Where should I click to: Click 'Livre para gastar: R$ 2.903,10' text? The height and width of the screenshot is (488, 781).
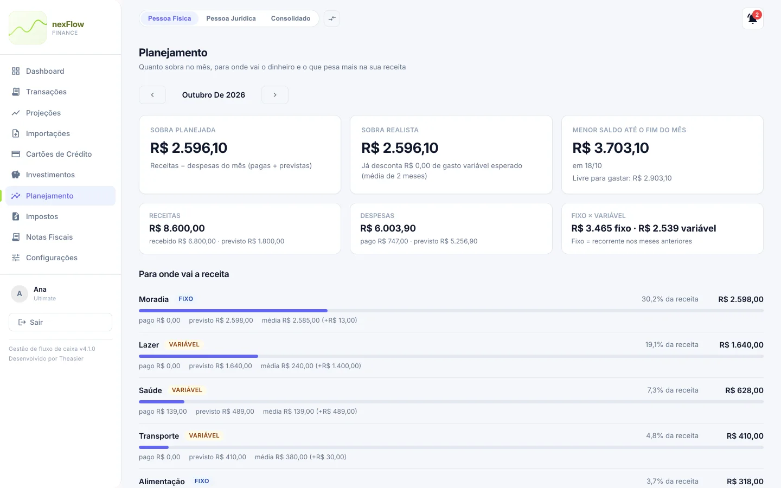pyautogui.click(x=622, y=178)
